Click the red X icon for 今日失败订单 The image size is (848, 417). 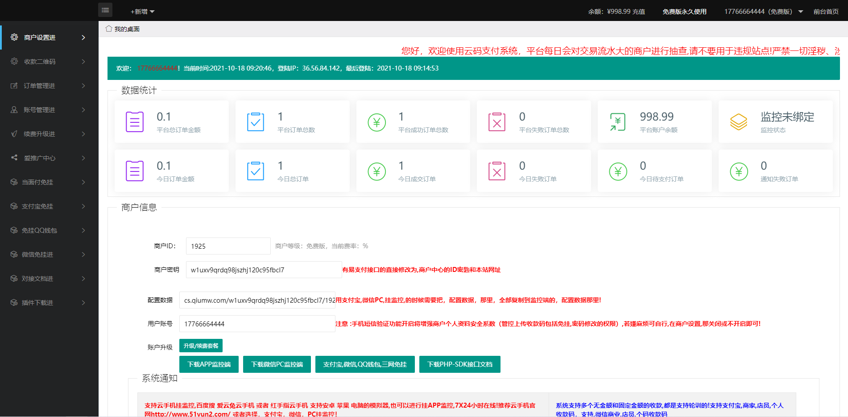coord(497,171)
